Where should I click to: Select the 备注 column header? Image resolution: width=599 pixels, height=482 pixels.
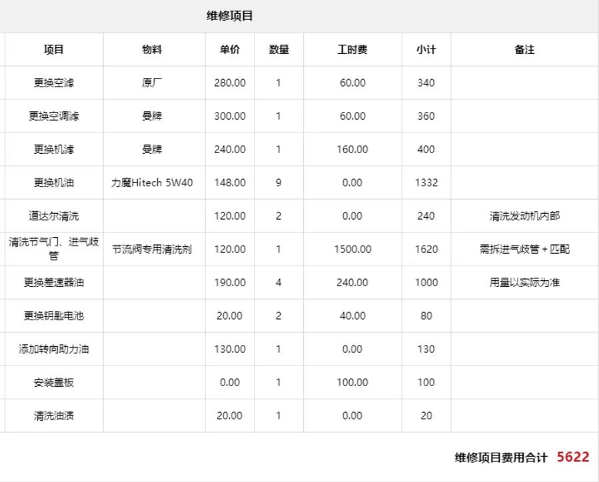tap(524, 49)
